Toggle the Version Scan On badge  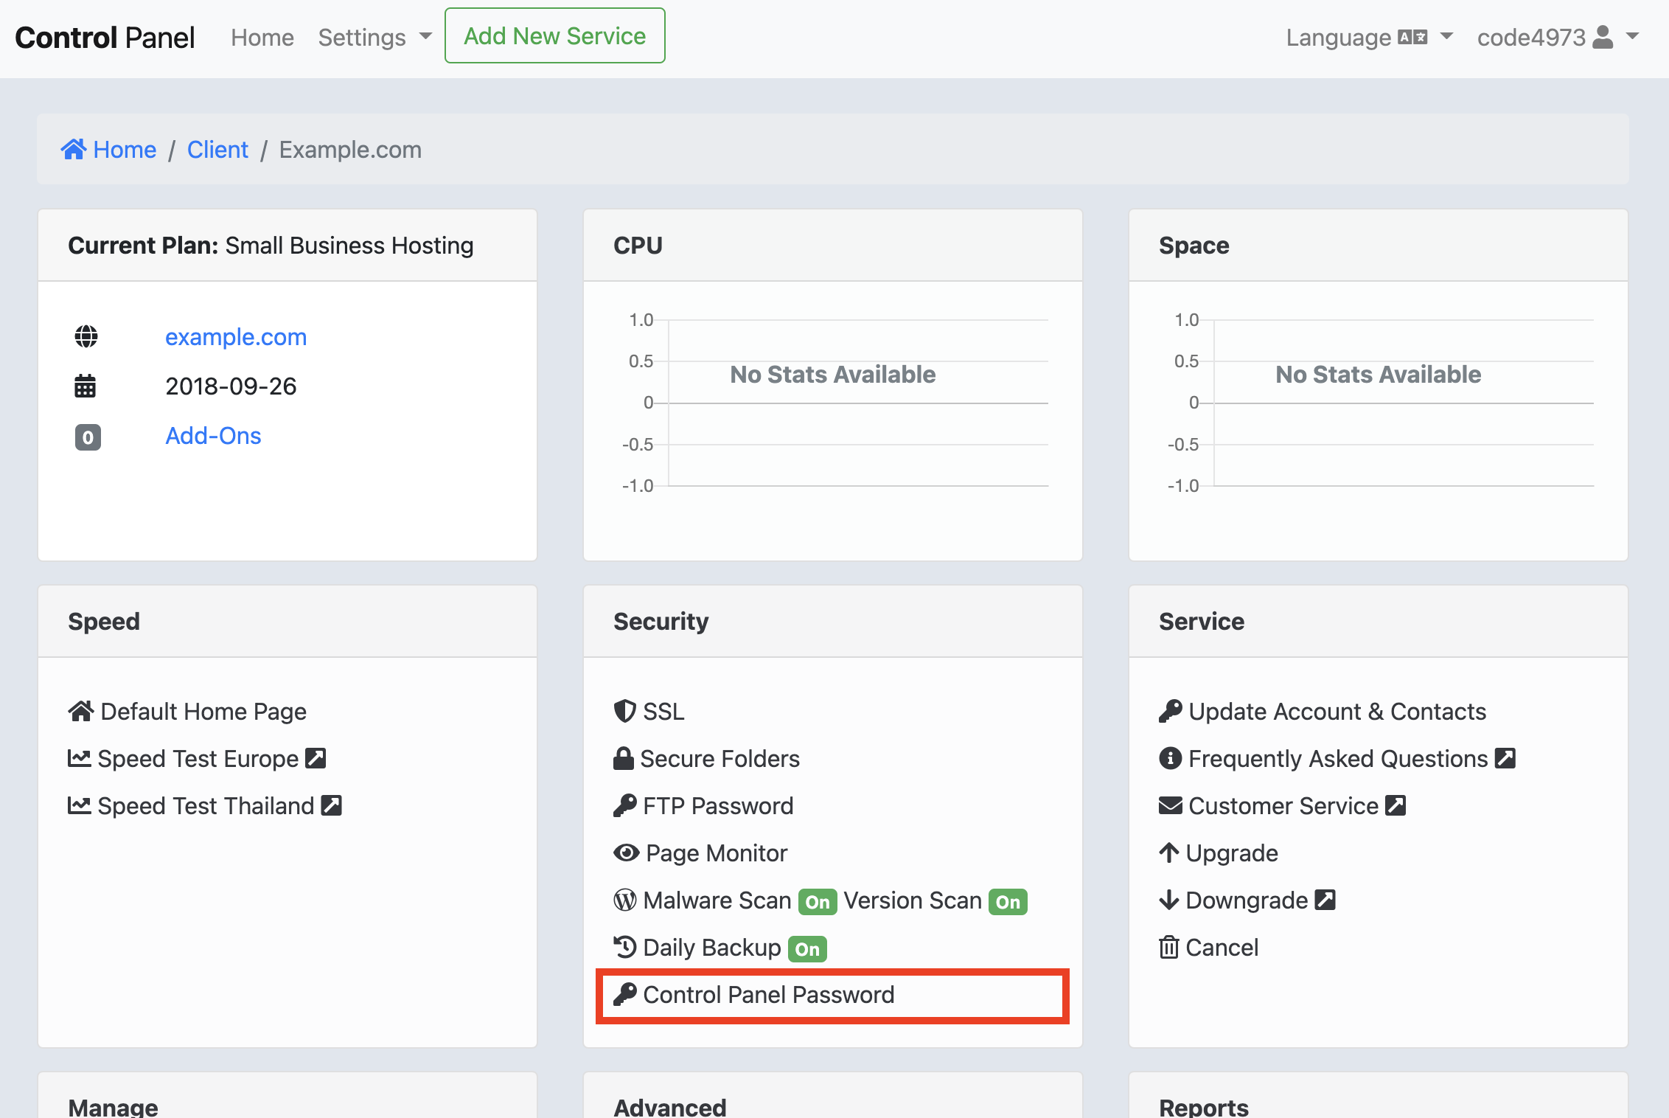point(1008,902)
